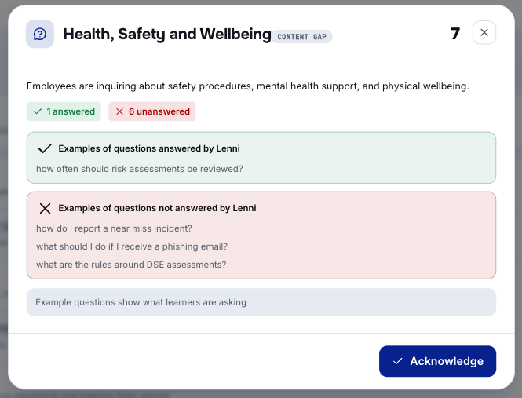The image size is (522, 398).
Task: Close the Health, Safety and Wellbeing dialog
Action: pyautogui.click(x=484, y=33)
